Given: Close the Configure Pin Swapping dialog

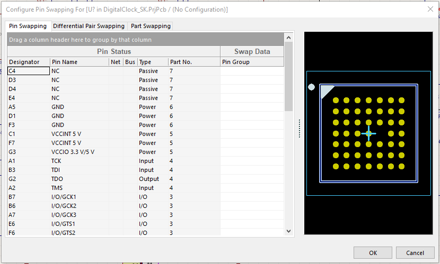Looking at the screenshot, I should tap(430, 10).
